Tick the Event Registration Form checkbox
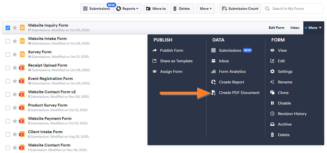327x153 pixels. click(8, 81)
